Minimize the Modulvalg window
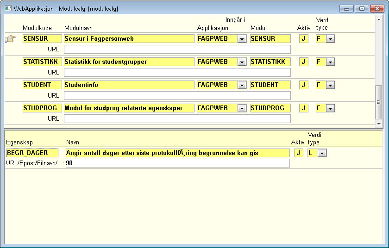The height and width of the screenshot is (248, 389). tap(346, 9)
